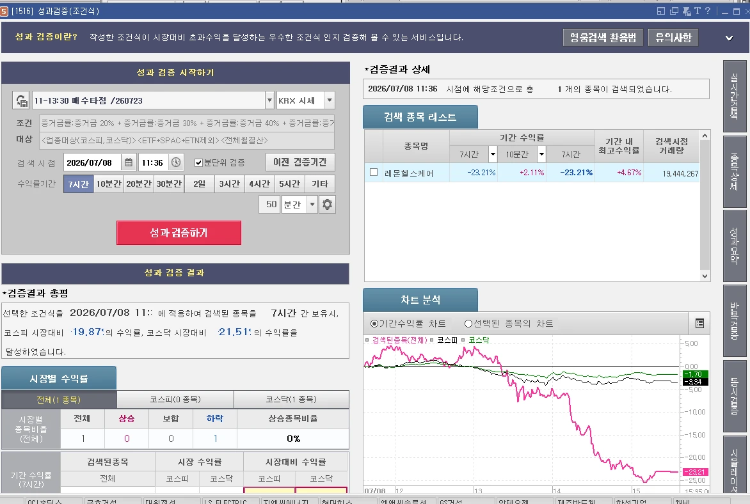The image size is (750, 504).
Task: Click 시장별 수익률 header tab
Action: (59, 379)
